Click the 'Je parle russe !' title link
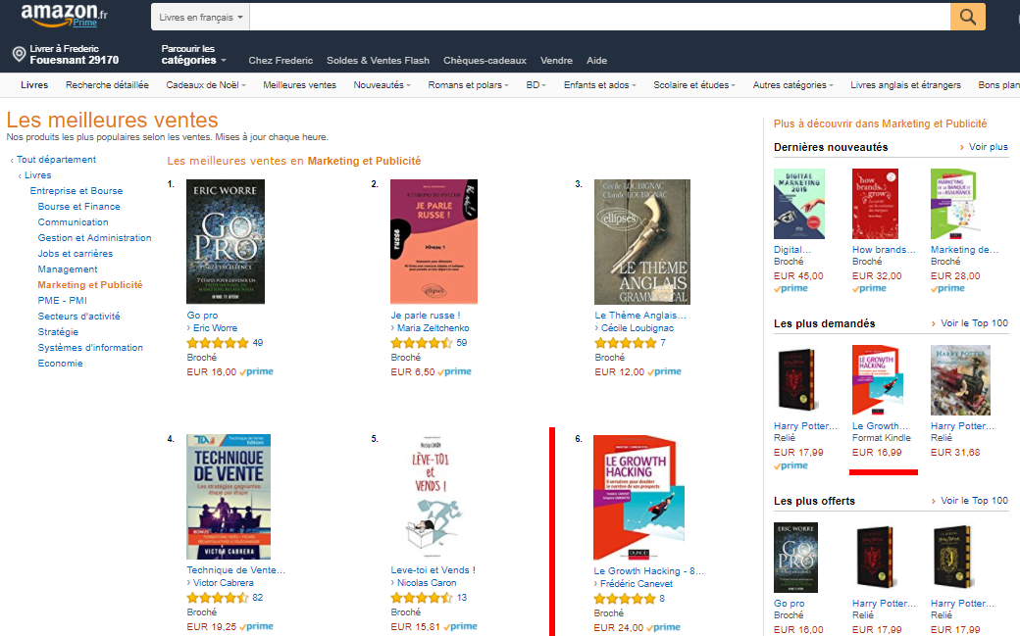 pos(426,315)
